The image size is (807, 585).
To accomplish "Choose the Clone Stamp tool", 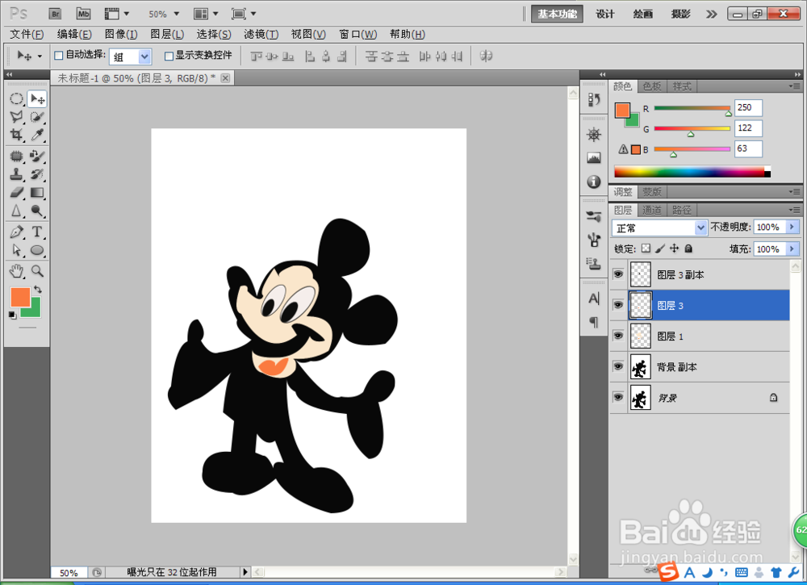I will point(16,174).
